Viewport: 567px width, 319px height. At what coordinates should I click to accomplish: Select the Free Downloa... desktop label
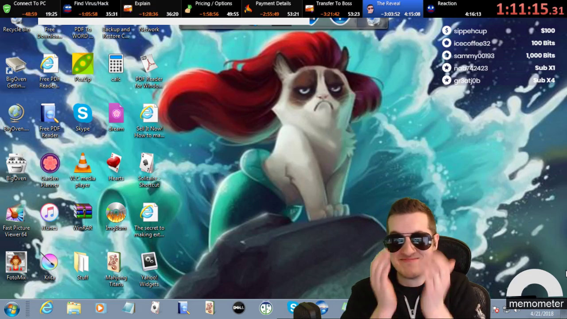pyautogui.click(x=50, y=32)
